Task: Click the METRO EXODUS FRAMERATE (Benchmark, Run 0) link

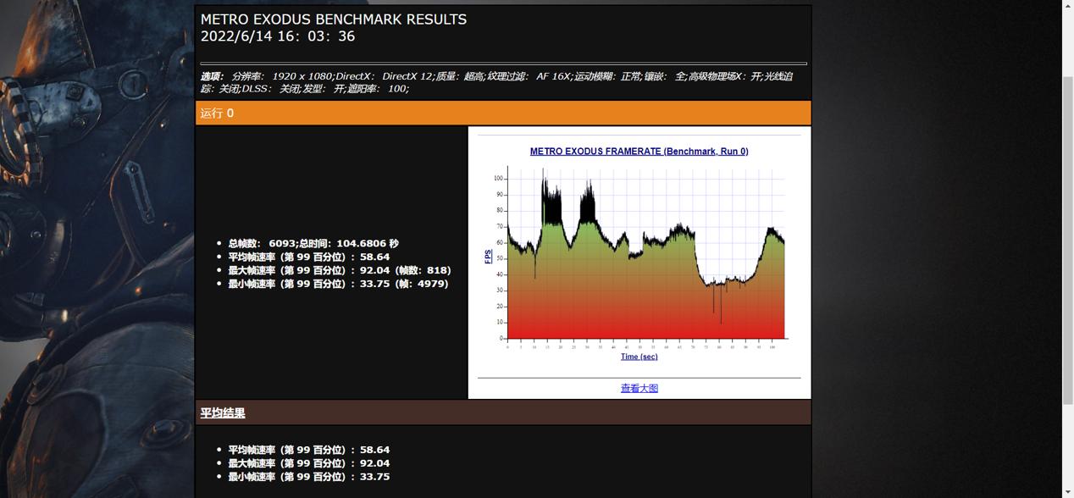Action: [x=639, y=151]
